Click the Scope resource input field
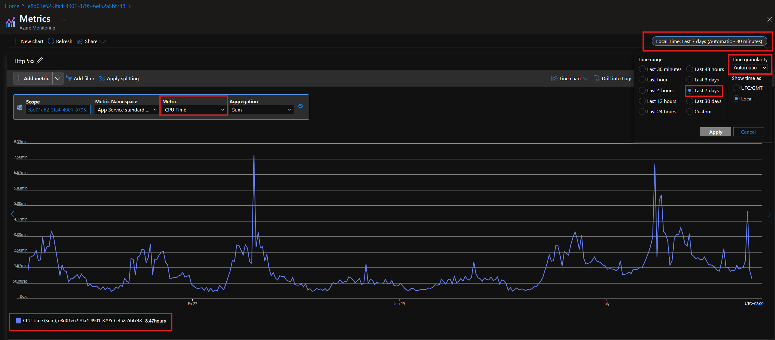Image resolution: width=775 pixels, height=340 pixels. (x=58, y=110)
